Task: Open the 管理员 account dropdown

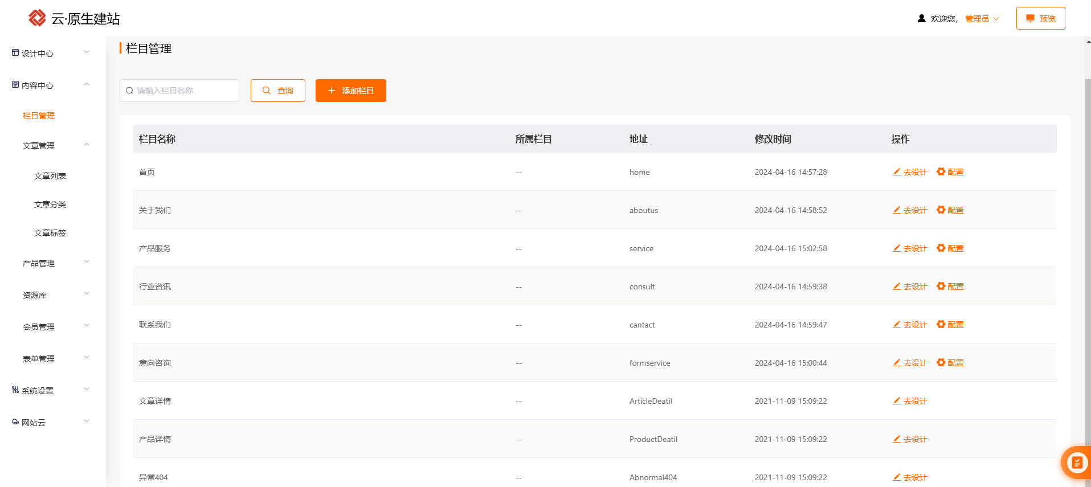Action: point(982,19)
